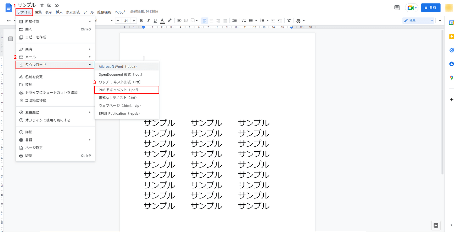Select 印刷 in the file menu
Image resolution: width=458 pixels, height=232 pixels.
[x=55, y=156]
